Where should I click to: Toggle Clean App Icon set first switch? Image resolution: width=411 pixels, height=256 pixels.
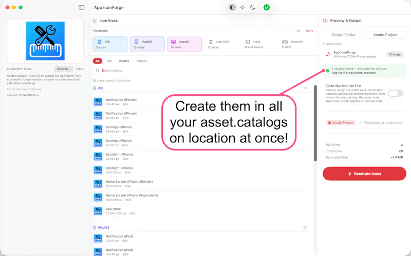[396, 93]
